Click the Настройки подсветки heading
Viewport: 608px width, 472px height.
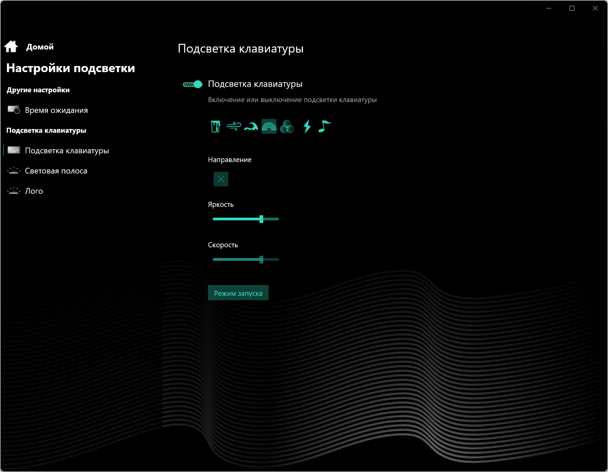71,68
